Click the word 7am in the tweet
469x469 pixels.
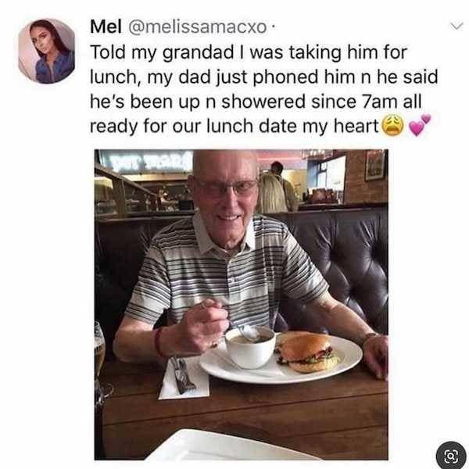coord(380,102)
